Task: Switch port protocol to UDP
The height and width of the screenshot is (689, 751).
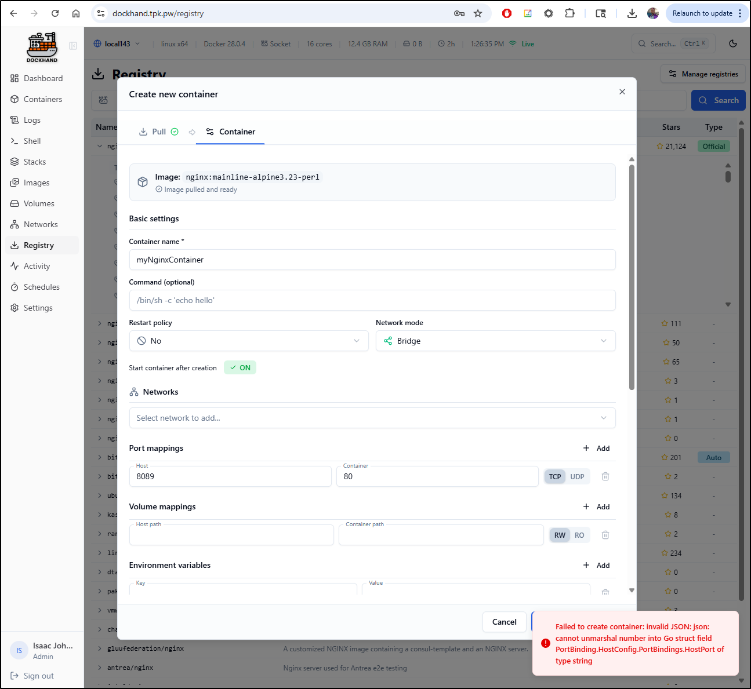Action: click(x=577, y=476)
